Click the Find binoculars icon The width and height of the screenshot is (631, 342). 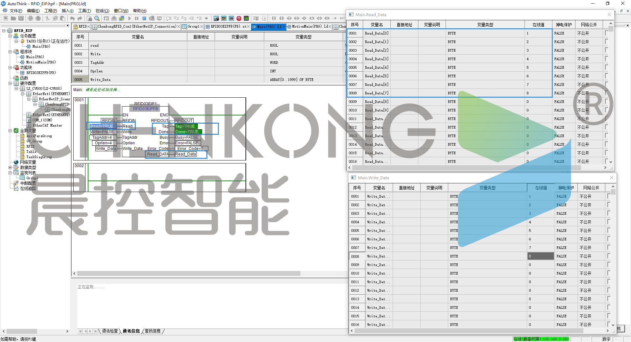coord(89,18)
